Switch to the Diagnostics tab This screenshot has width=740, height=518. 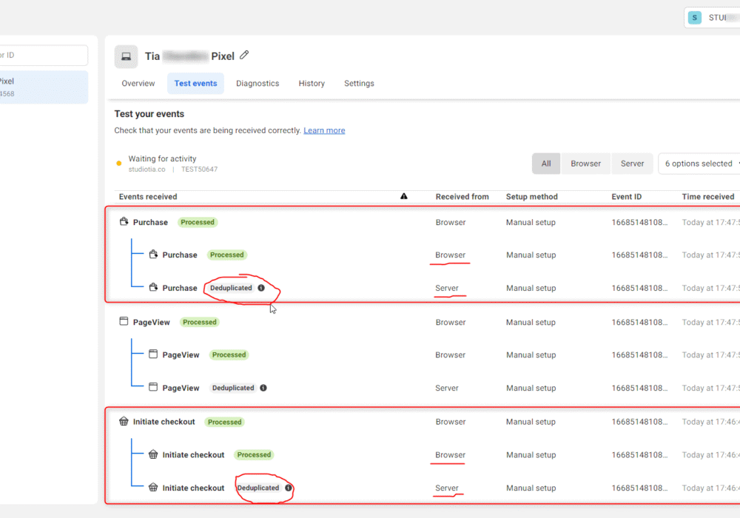258,84
